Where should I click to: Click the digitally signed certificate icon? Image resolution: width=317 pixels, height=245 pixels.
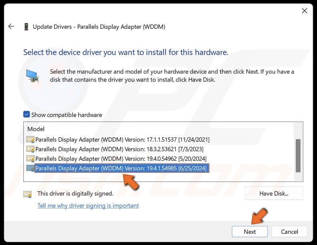28,194
